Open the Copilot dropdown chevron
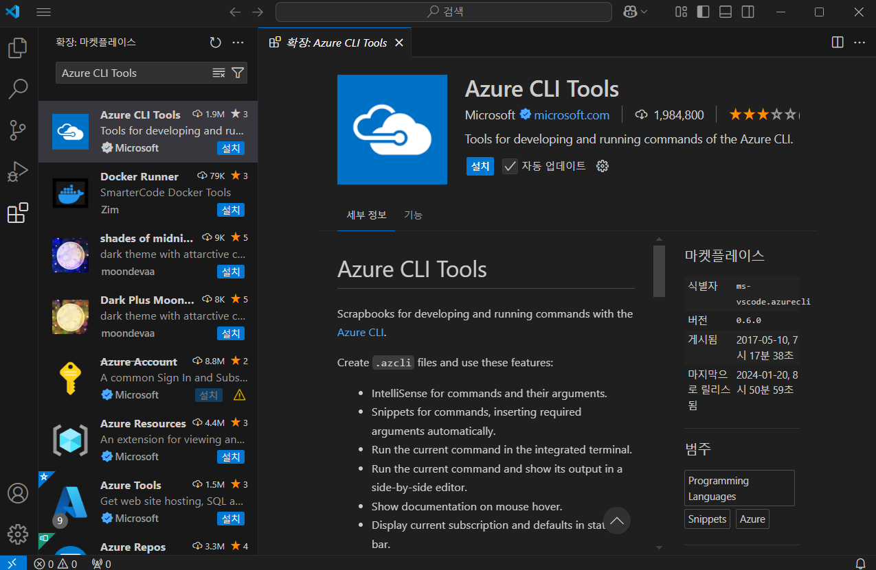Image resolution: width=876 pixels, height=570 pixels. click(x=644, y=12)
